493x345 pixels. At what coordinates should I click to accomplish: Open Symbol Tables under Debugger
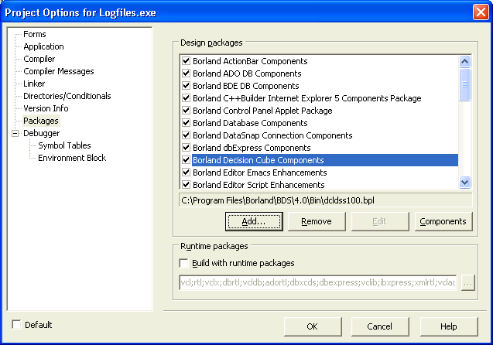(x=64, y=145)
